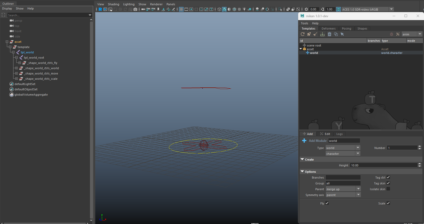
Task: Click the rocket build icon
Action: pos(309,34)
